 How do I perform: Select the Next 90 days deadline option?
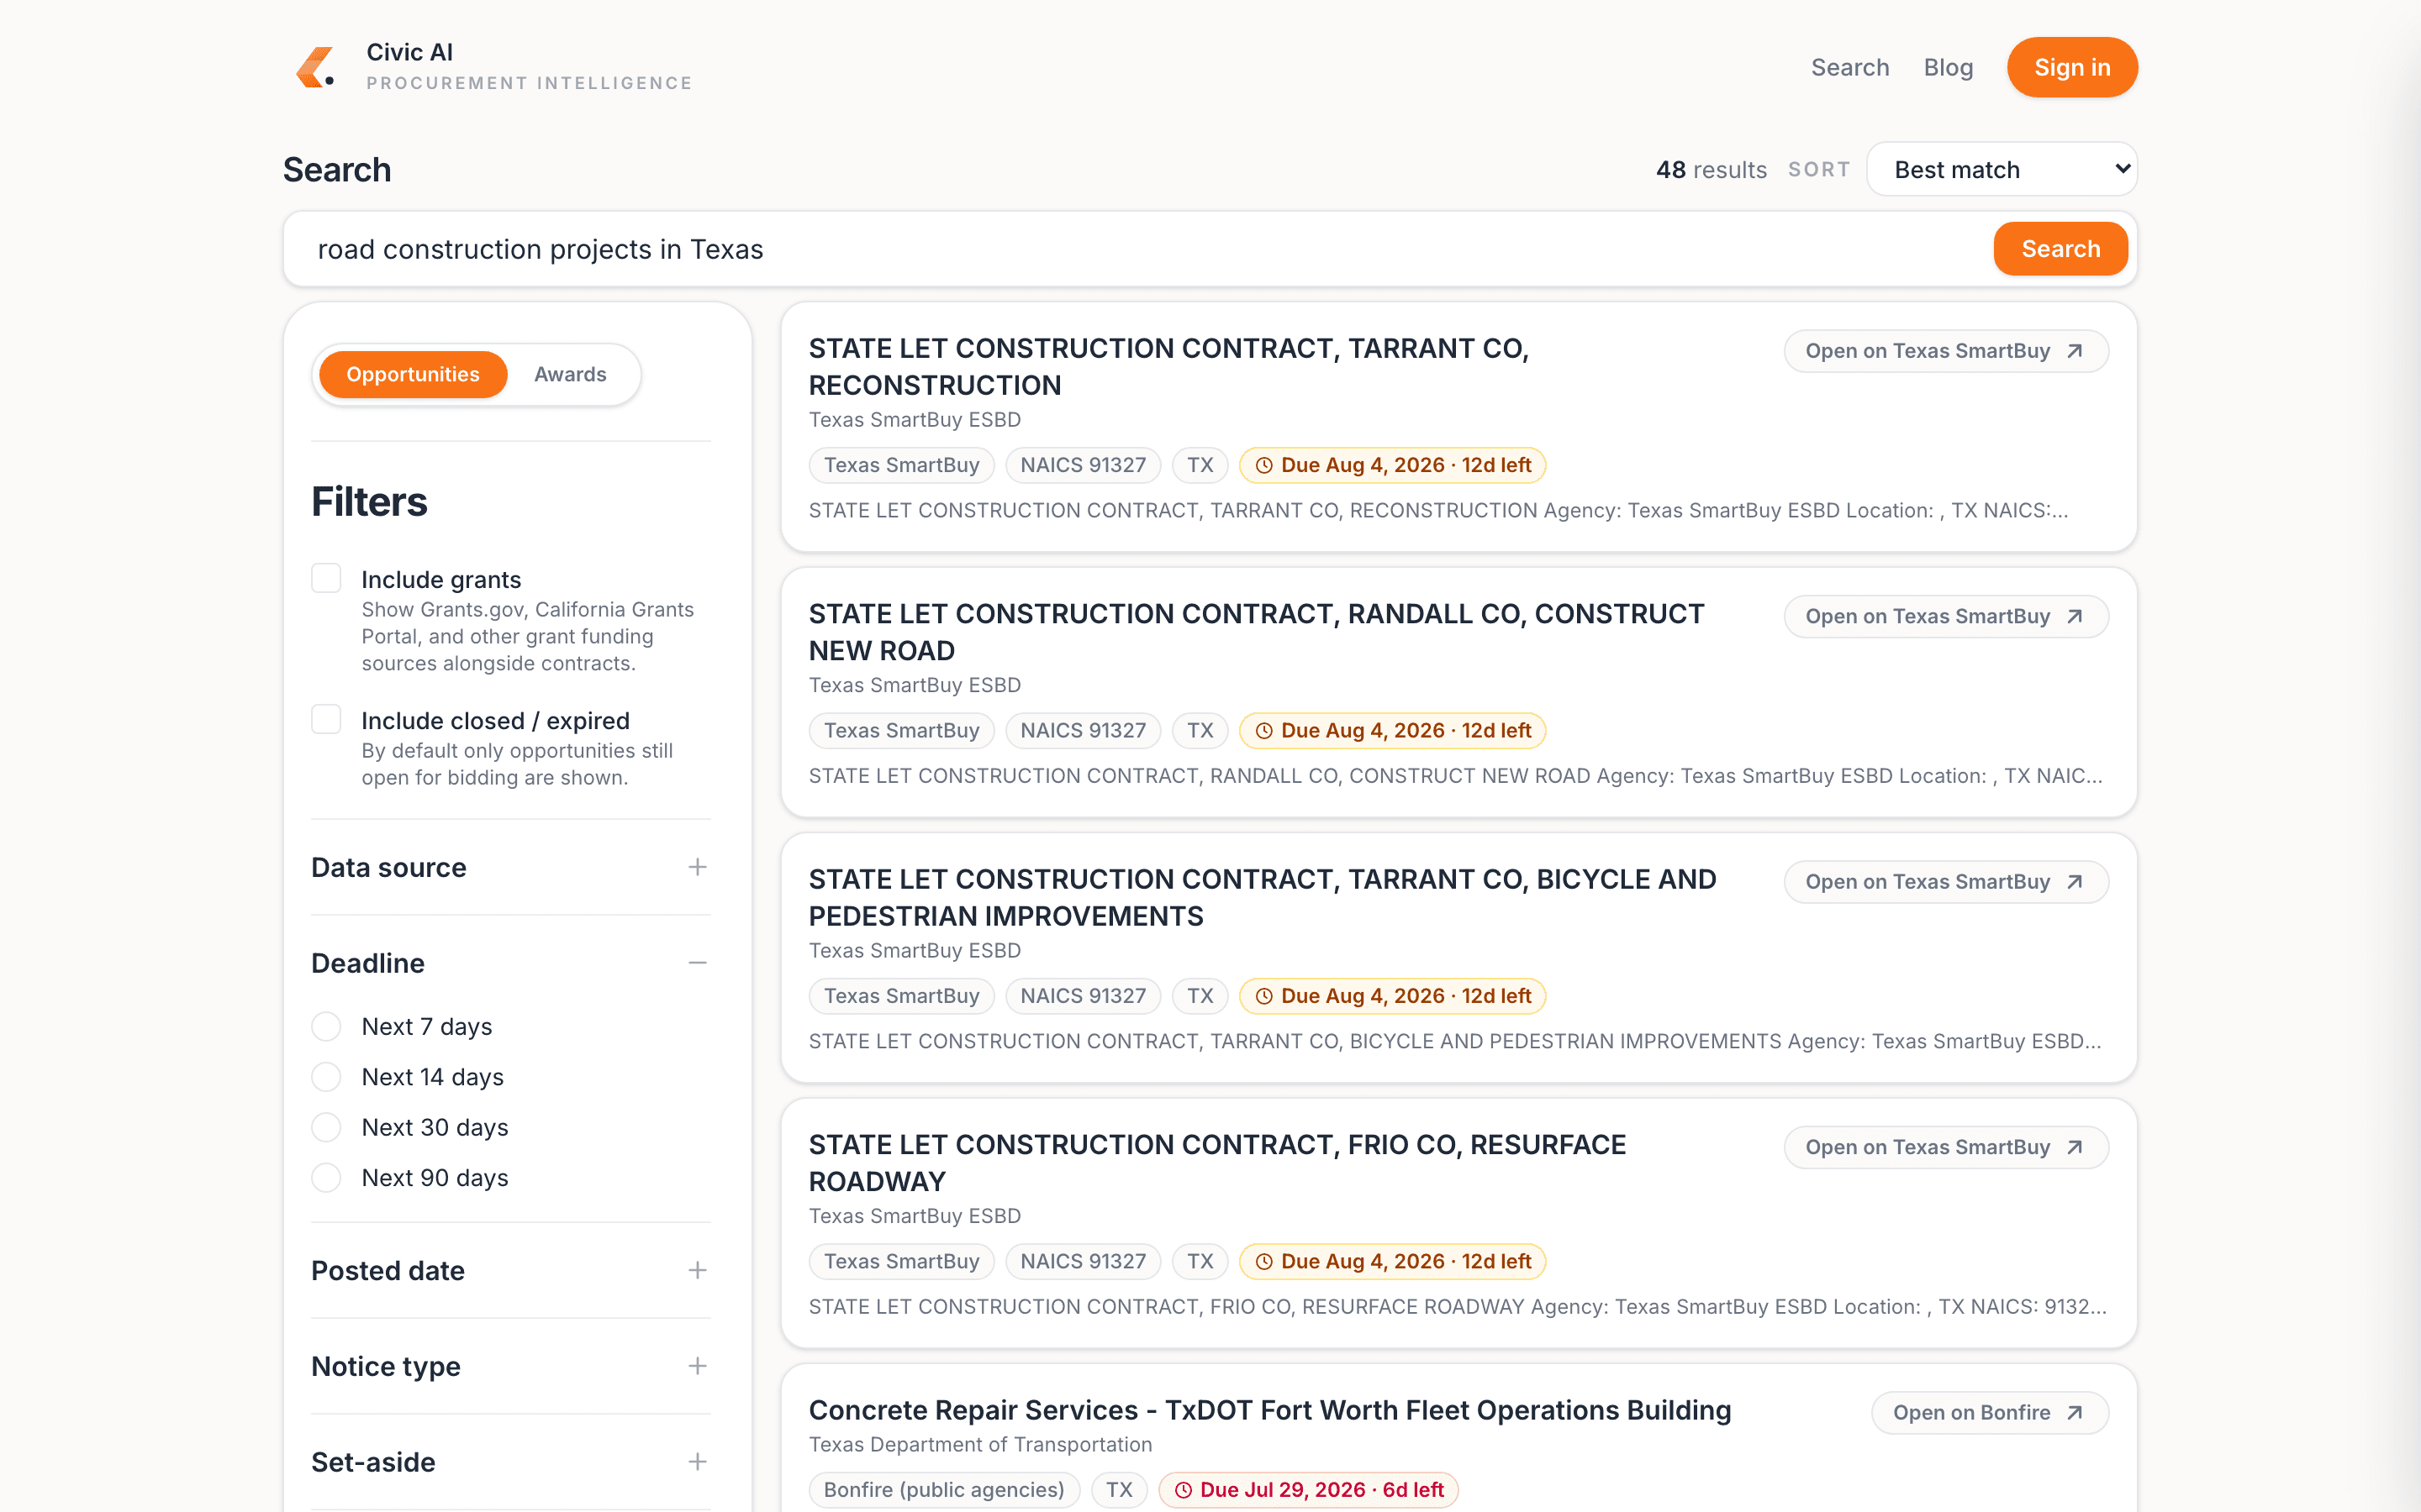point(326,1178)
